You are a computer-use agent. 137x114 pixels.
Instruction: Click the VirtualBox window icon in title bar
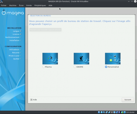[x=1, y=1]
